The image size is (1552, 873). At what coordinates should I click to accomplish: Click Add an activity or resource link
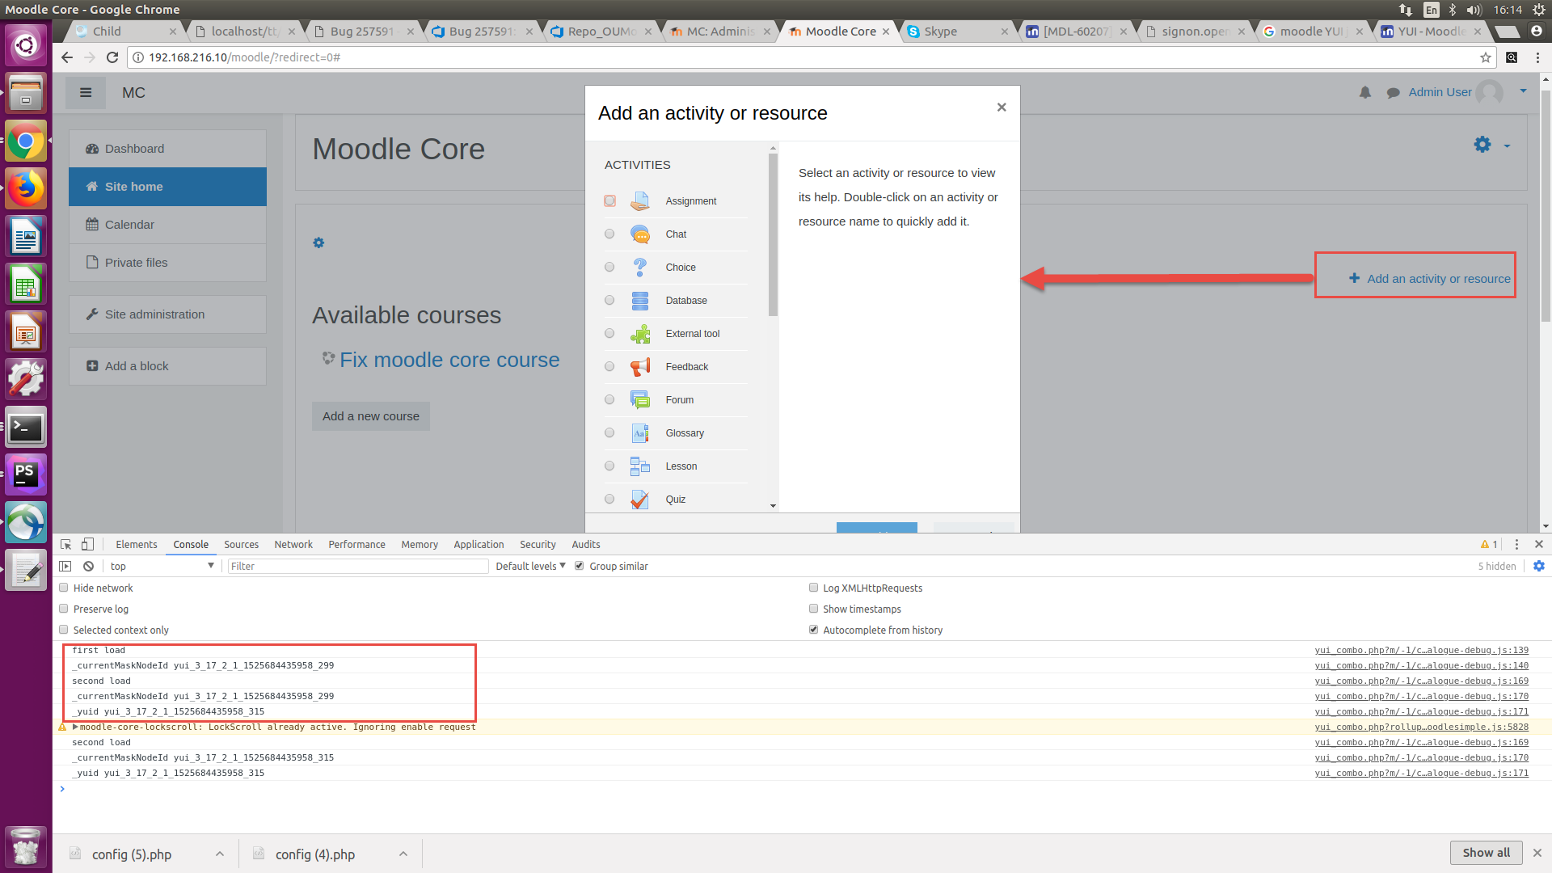tap(1430, 278)
